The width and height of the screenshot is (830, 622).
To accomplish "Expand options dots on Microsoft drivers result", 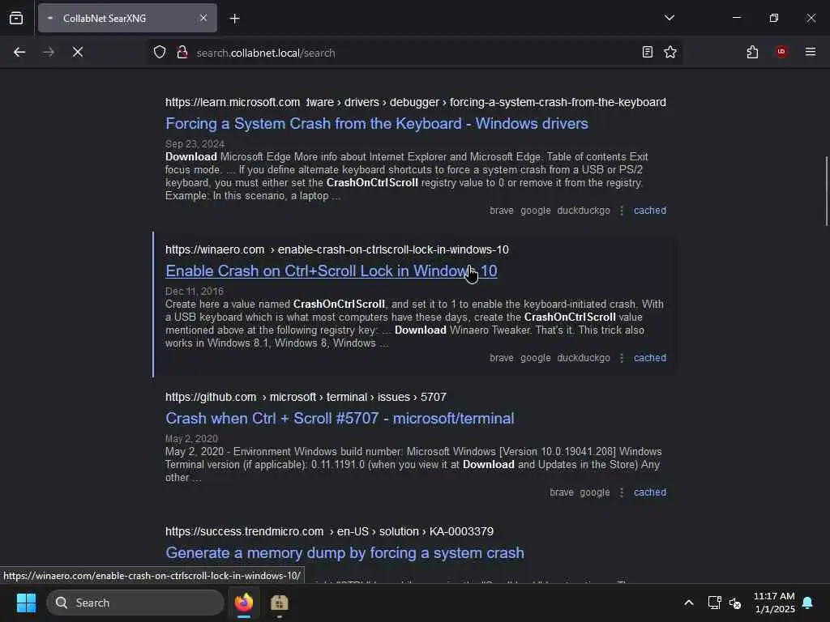I will coord(622,211).
